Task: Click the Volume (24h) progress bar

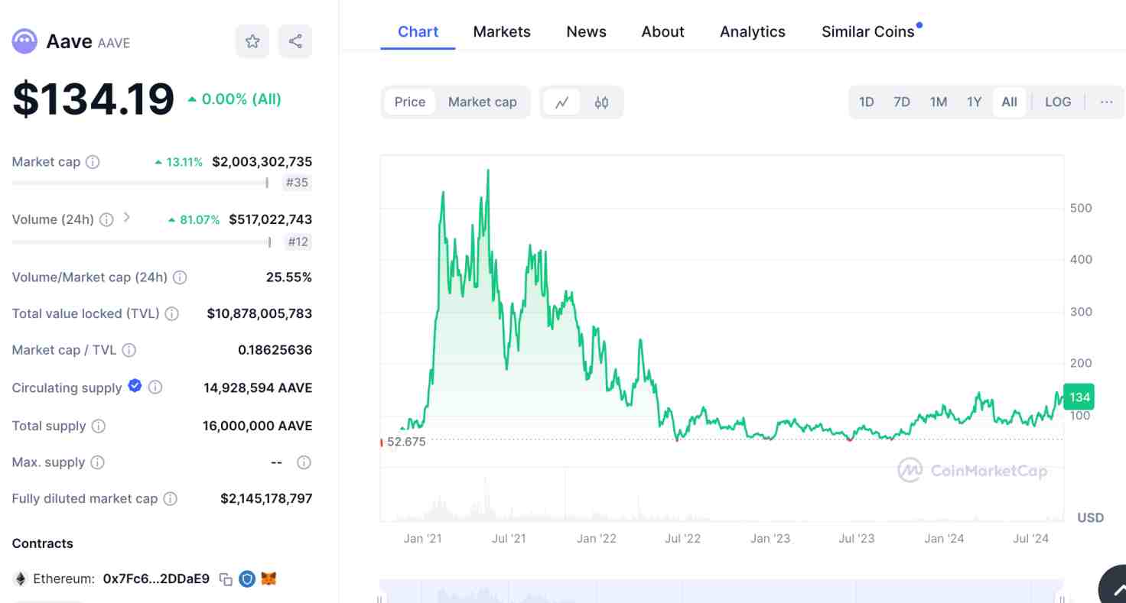Action: coord(142,242)
